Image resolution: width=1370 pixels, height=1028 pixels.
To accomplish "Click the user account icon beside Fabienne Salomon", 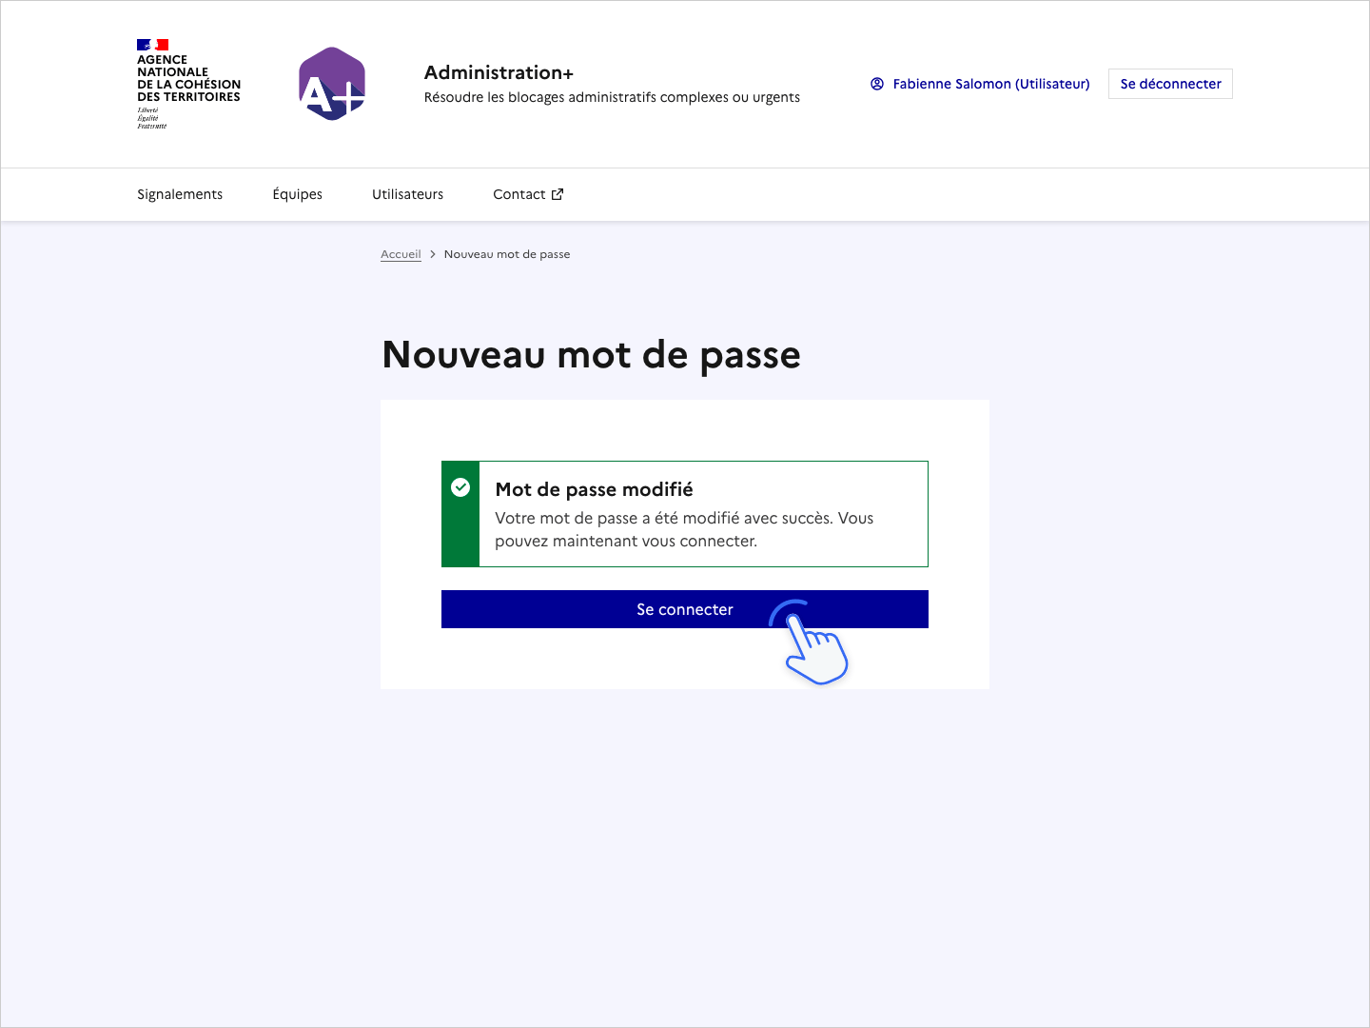I will (x=876, y=84).
